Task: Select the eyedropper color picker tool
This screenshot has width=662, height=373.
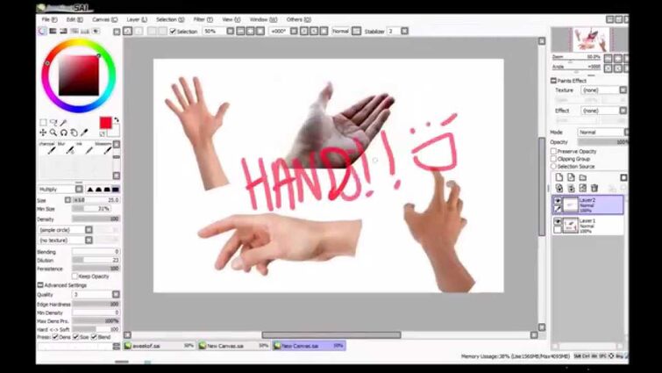Action: (84, 133)
